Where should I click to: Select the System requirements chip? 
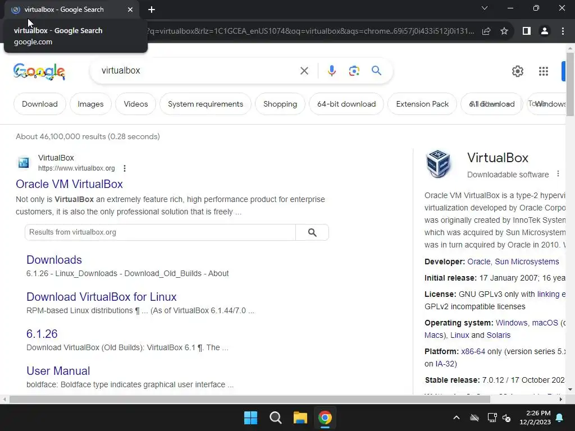[206, 104]
